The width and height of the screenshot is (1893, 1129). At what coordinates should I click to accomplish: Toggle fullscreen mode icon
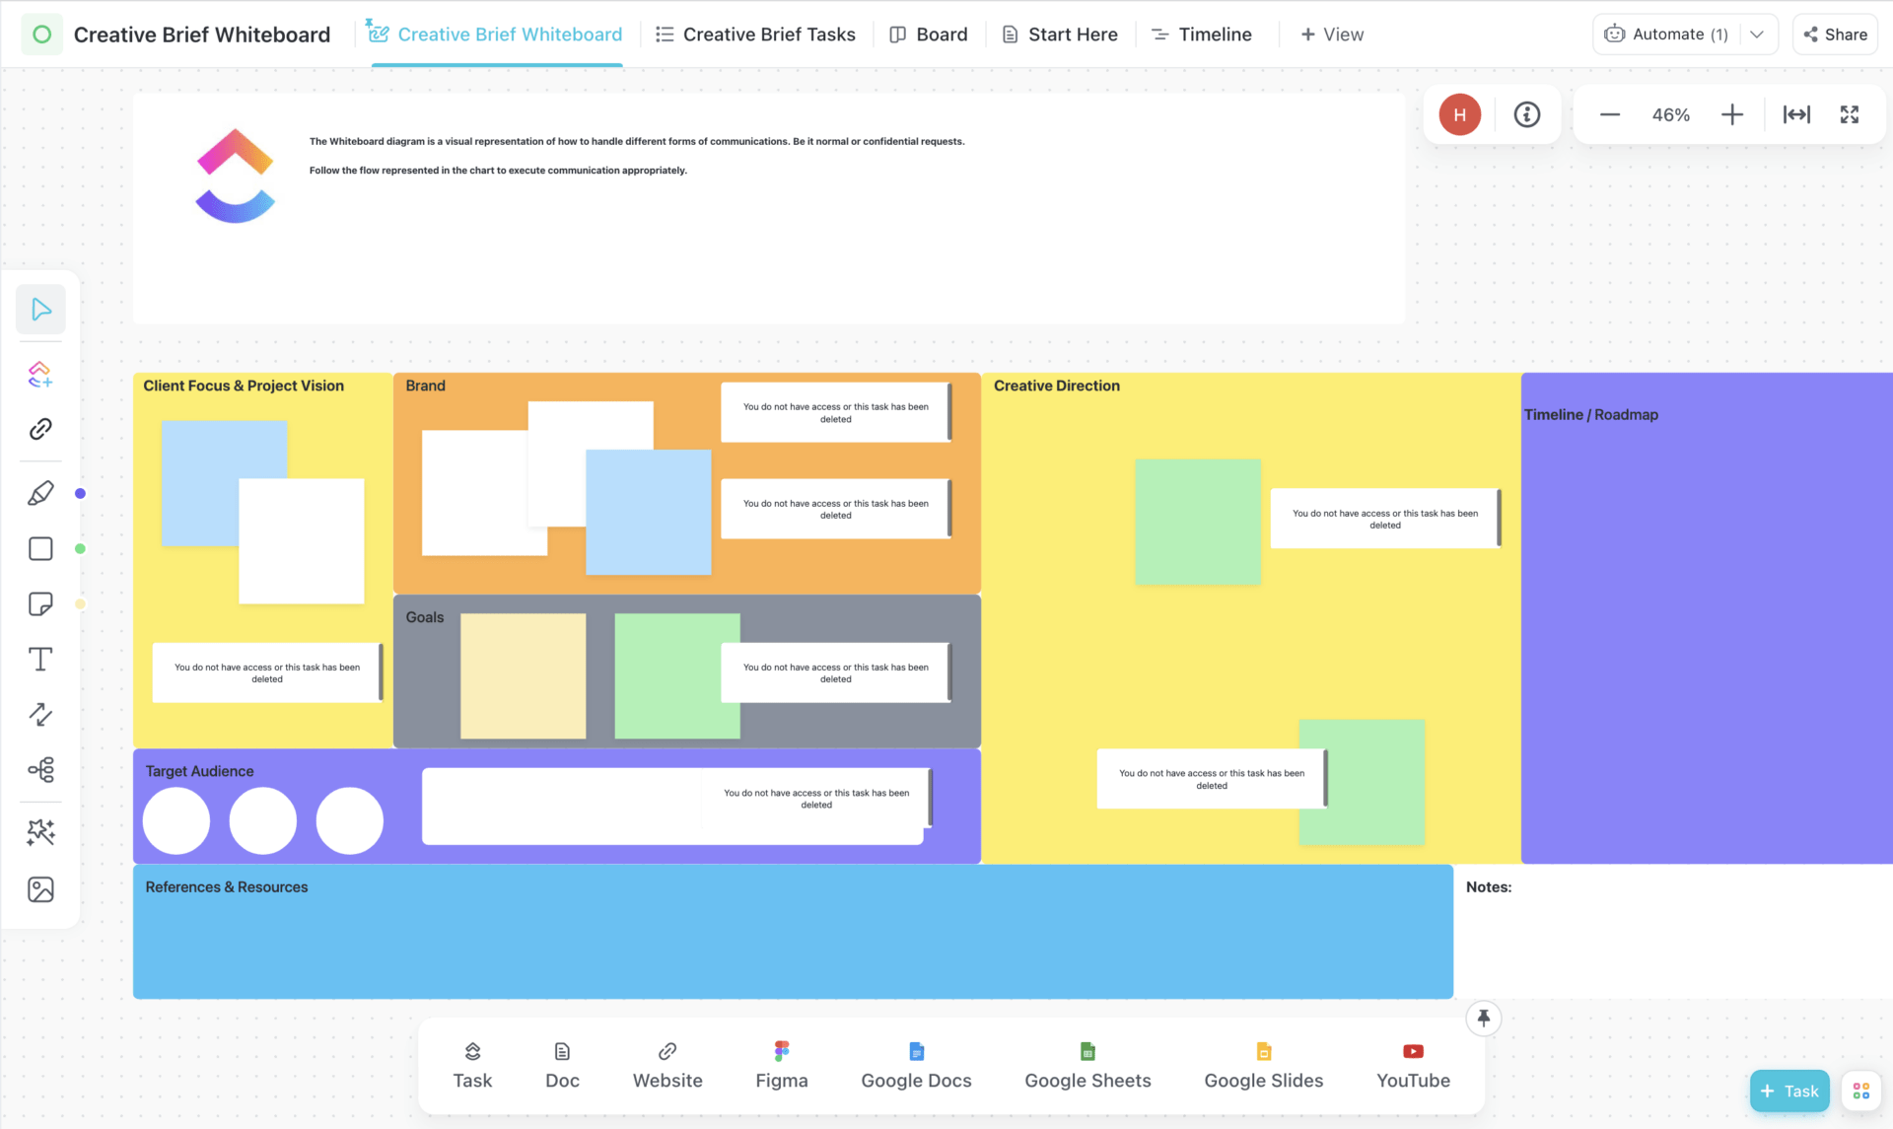1850,112
